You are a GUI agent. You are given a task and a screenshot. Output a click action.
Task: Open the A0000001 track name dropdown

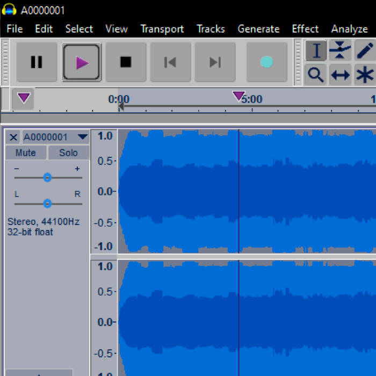[82, 137]
